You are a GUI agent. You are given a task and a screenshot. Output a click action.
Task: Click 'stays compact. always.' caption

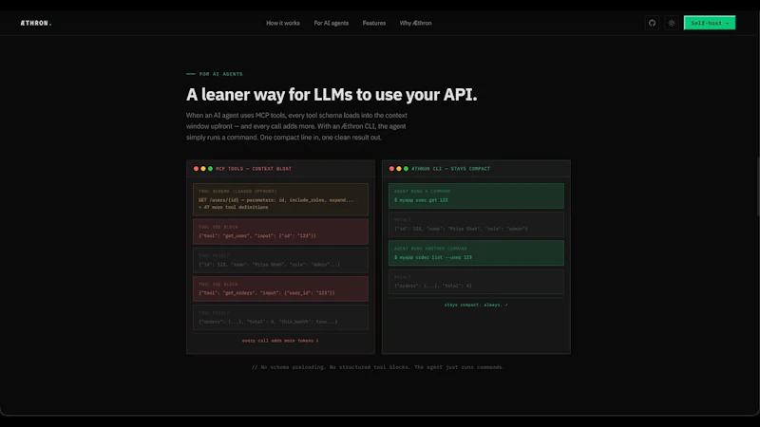point(476,305)
